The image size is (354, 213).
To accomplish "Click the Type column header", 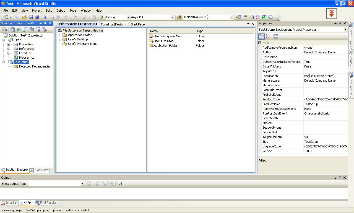I will click(213, 31).
